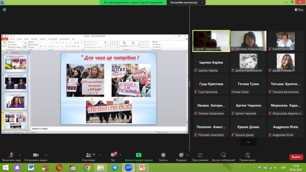Open media player clapperboard taskbar icon

coord(73,168)
